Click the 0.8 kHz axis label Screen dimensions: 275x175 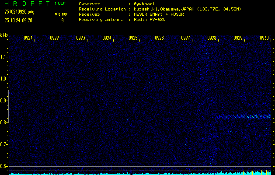tap(3, 122)
